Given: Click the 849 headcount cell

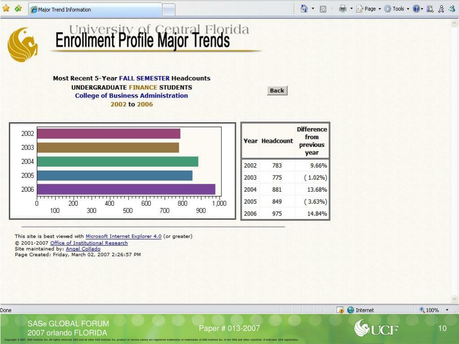Looking at the screenshot, I should (x=277, y=202).
